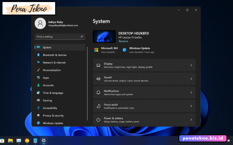Click the HP Laptop 15-bw0xx model text
This screenshot has height=145, width=233.
130,37
